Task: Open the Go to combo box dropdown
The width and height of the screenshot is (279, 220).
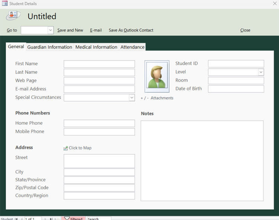Action: coord(51,30)
